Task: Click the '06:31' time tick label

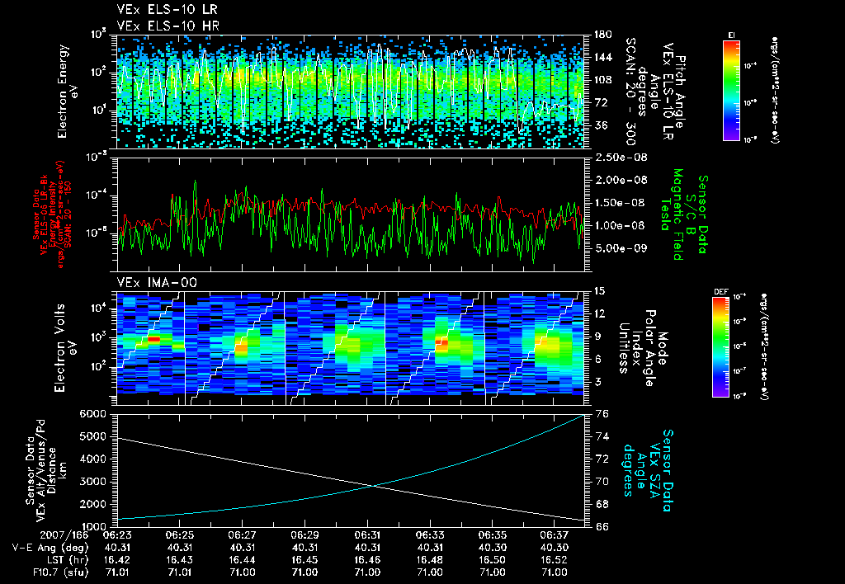Action: (x=367, y=535)
